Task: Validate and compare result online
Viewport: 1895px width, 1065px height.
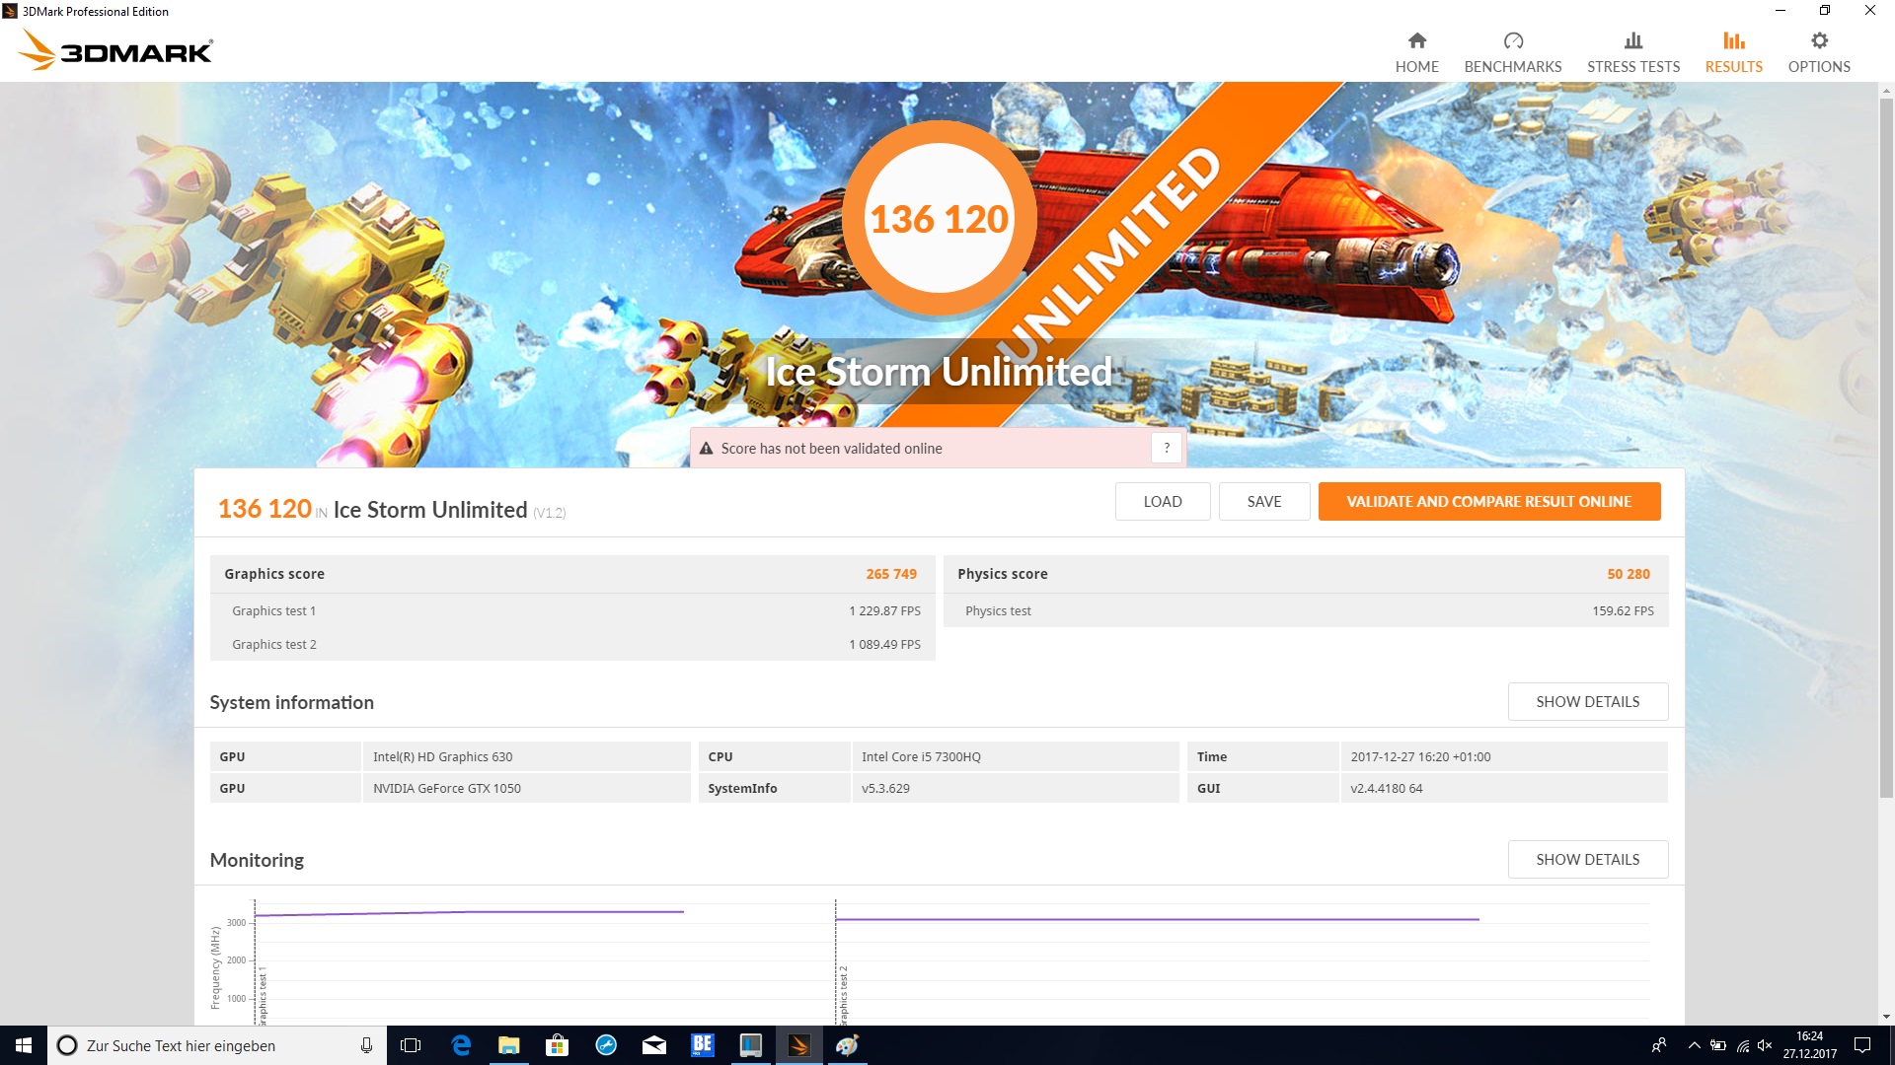Action: coord(1488,501)
